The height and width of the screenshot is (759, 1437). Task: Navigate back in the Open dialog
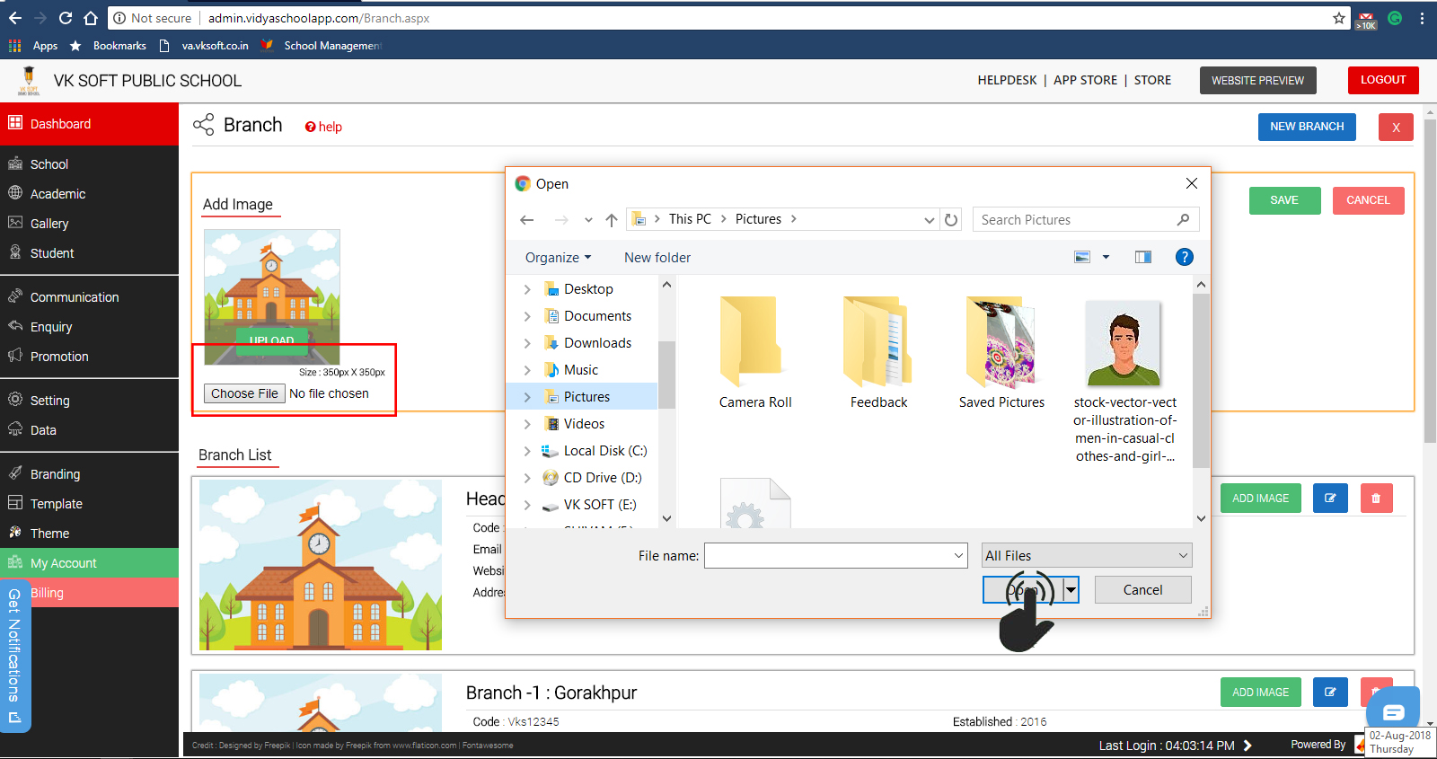pos(527,220)
